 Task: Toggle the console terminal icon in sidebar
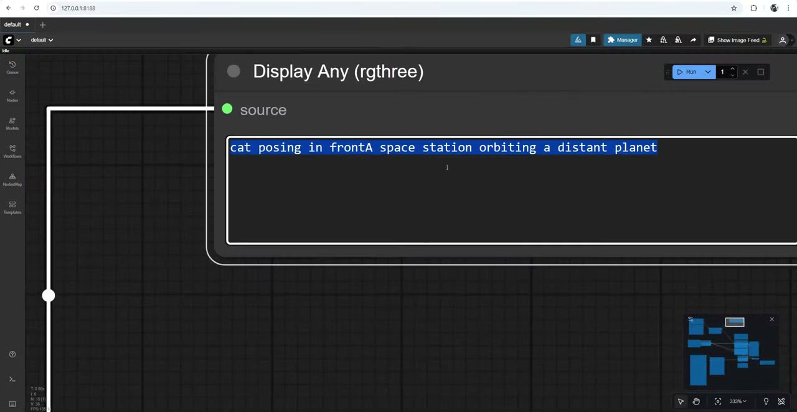[x=12, y=379]
